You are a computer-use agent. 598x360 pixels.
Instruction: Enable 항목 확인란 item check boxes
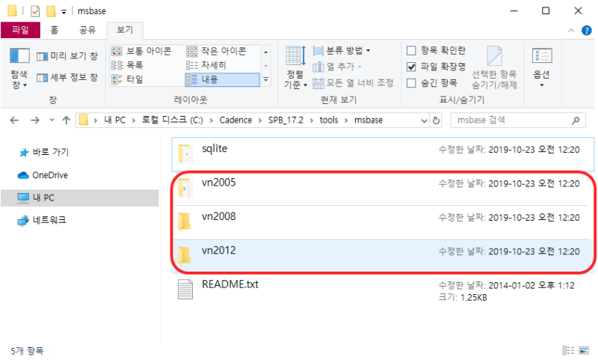[411, 50]
